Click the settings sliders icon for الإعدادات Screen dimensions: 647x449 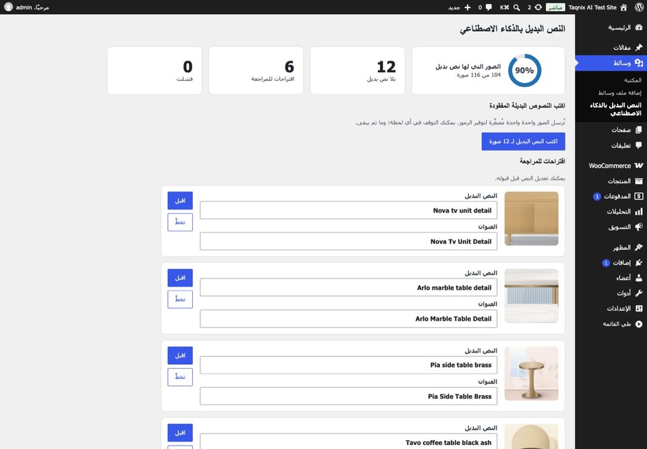pyautogui.click(x=639, y=308)
